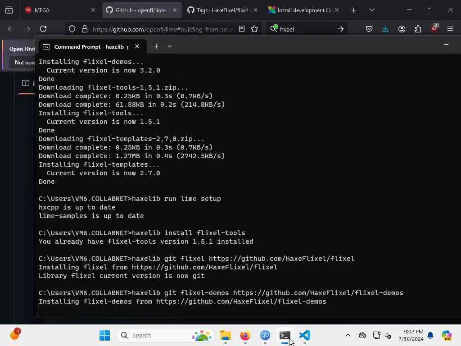Go forward in browser history
Viewport: 461px width, 346px height.
click(x=27, y=29)
